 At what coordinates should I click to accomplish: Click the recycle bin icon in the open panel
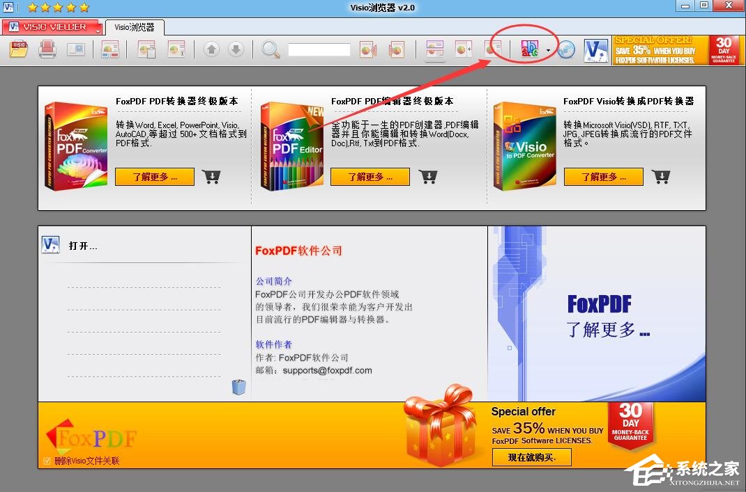[239, 387]
